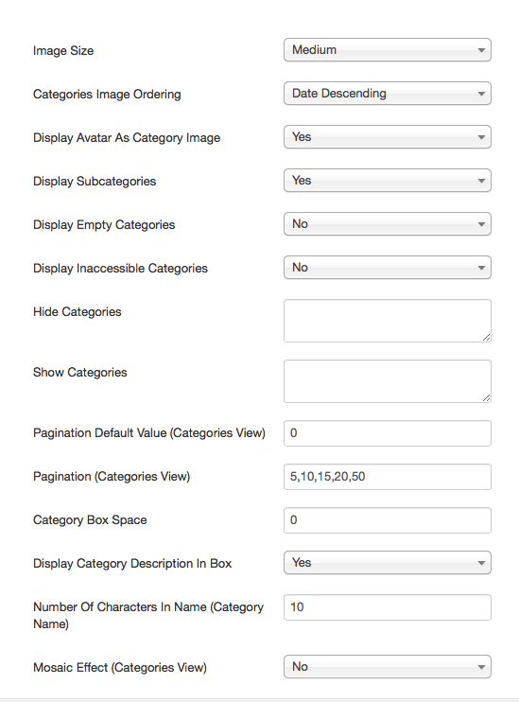Open Display Category Description In Box dropdown
This screenshot has height=702, width=519.
click(x=388, y=562)
